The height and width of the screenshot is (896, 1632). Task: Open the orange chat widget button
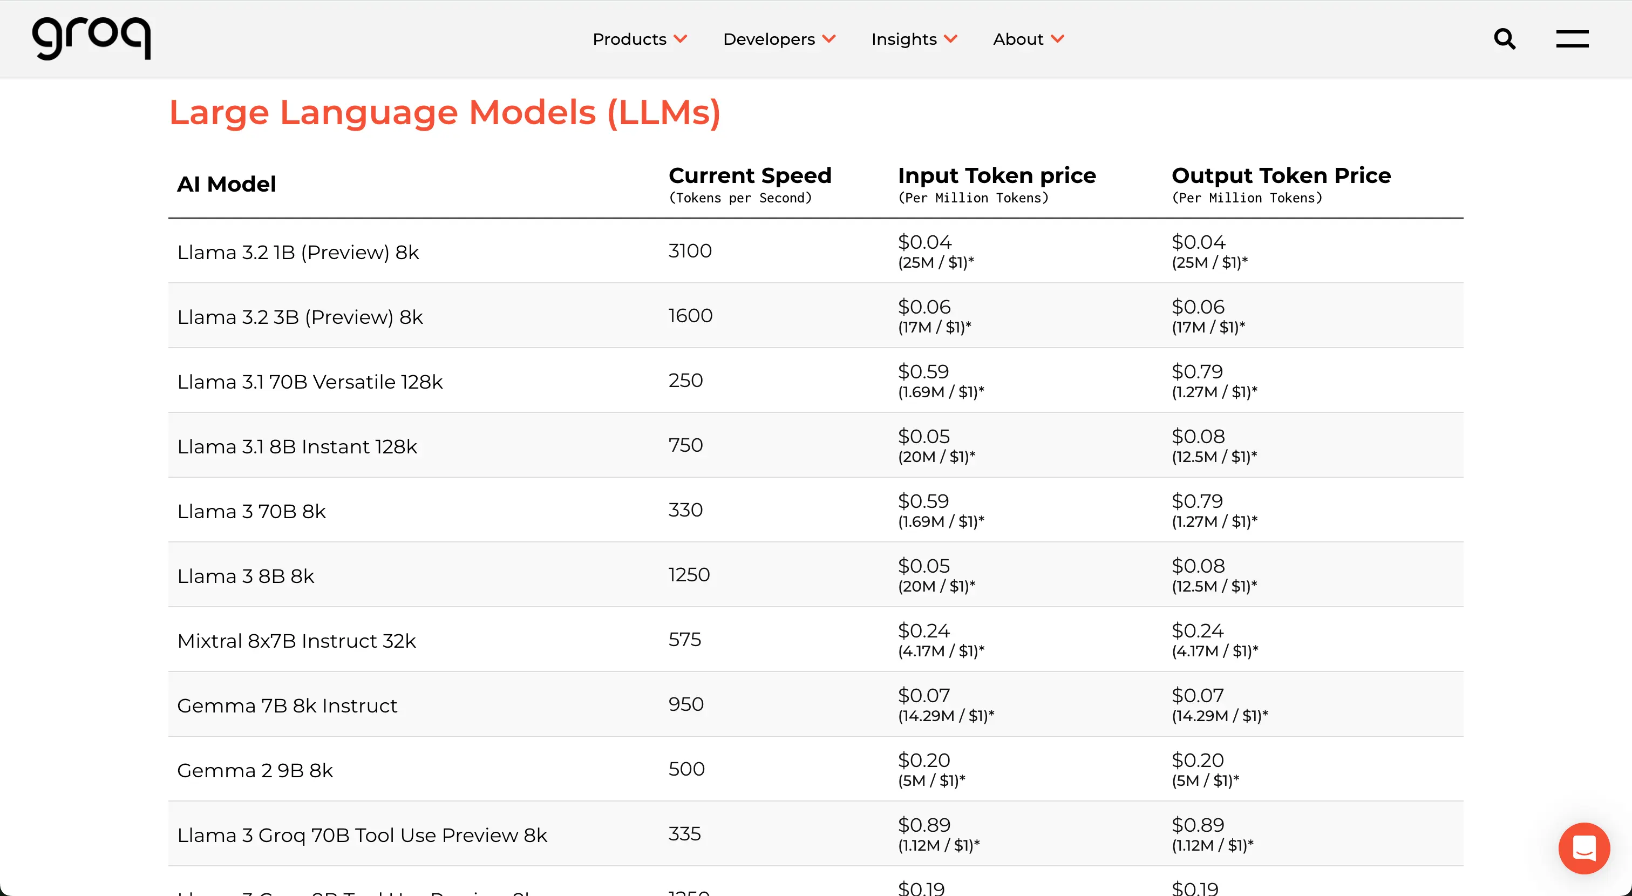pyautogui.click(x=1583, y=847)
